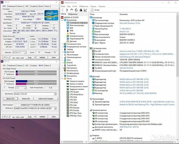Open CPU SHA3 benchmark
The width and height of the screenshot is (179, 144).
point(74,102)
